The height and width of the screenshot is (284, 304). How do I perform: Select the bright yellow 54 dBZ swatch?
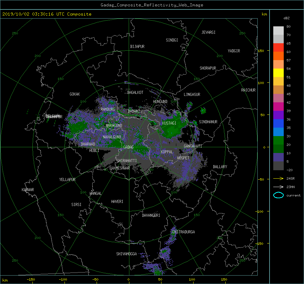[x=278, y=73]
